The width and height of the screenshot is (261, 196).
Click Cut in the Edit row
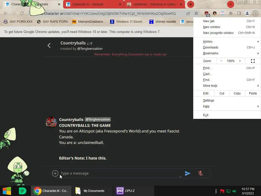222,93
